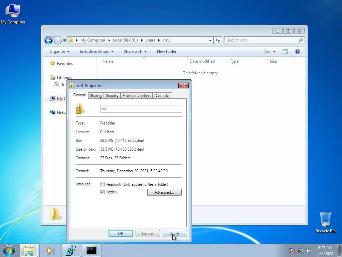Click the vm1 folder name field
The height and width of the screenshot is (257, 342).
141,109
